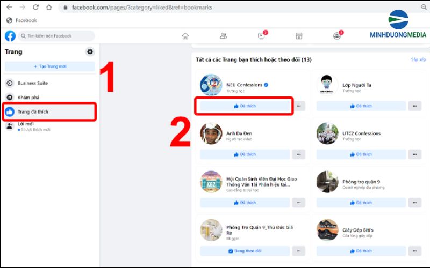Open Giày Dép Biti's page avatar
The width and height of the screenshot is (430, 268).
327,230
